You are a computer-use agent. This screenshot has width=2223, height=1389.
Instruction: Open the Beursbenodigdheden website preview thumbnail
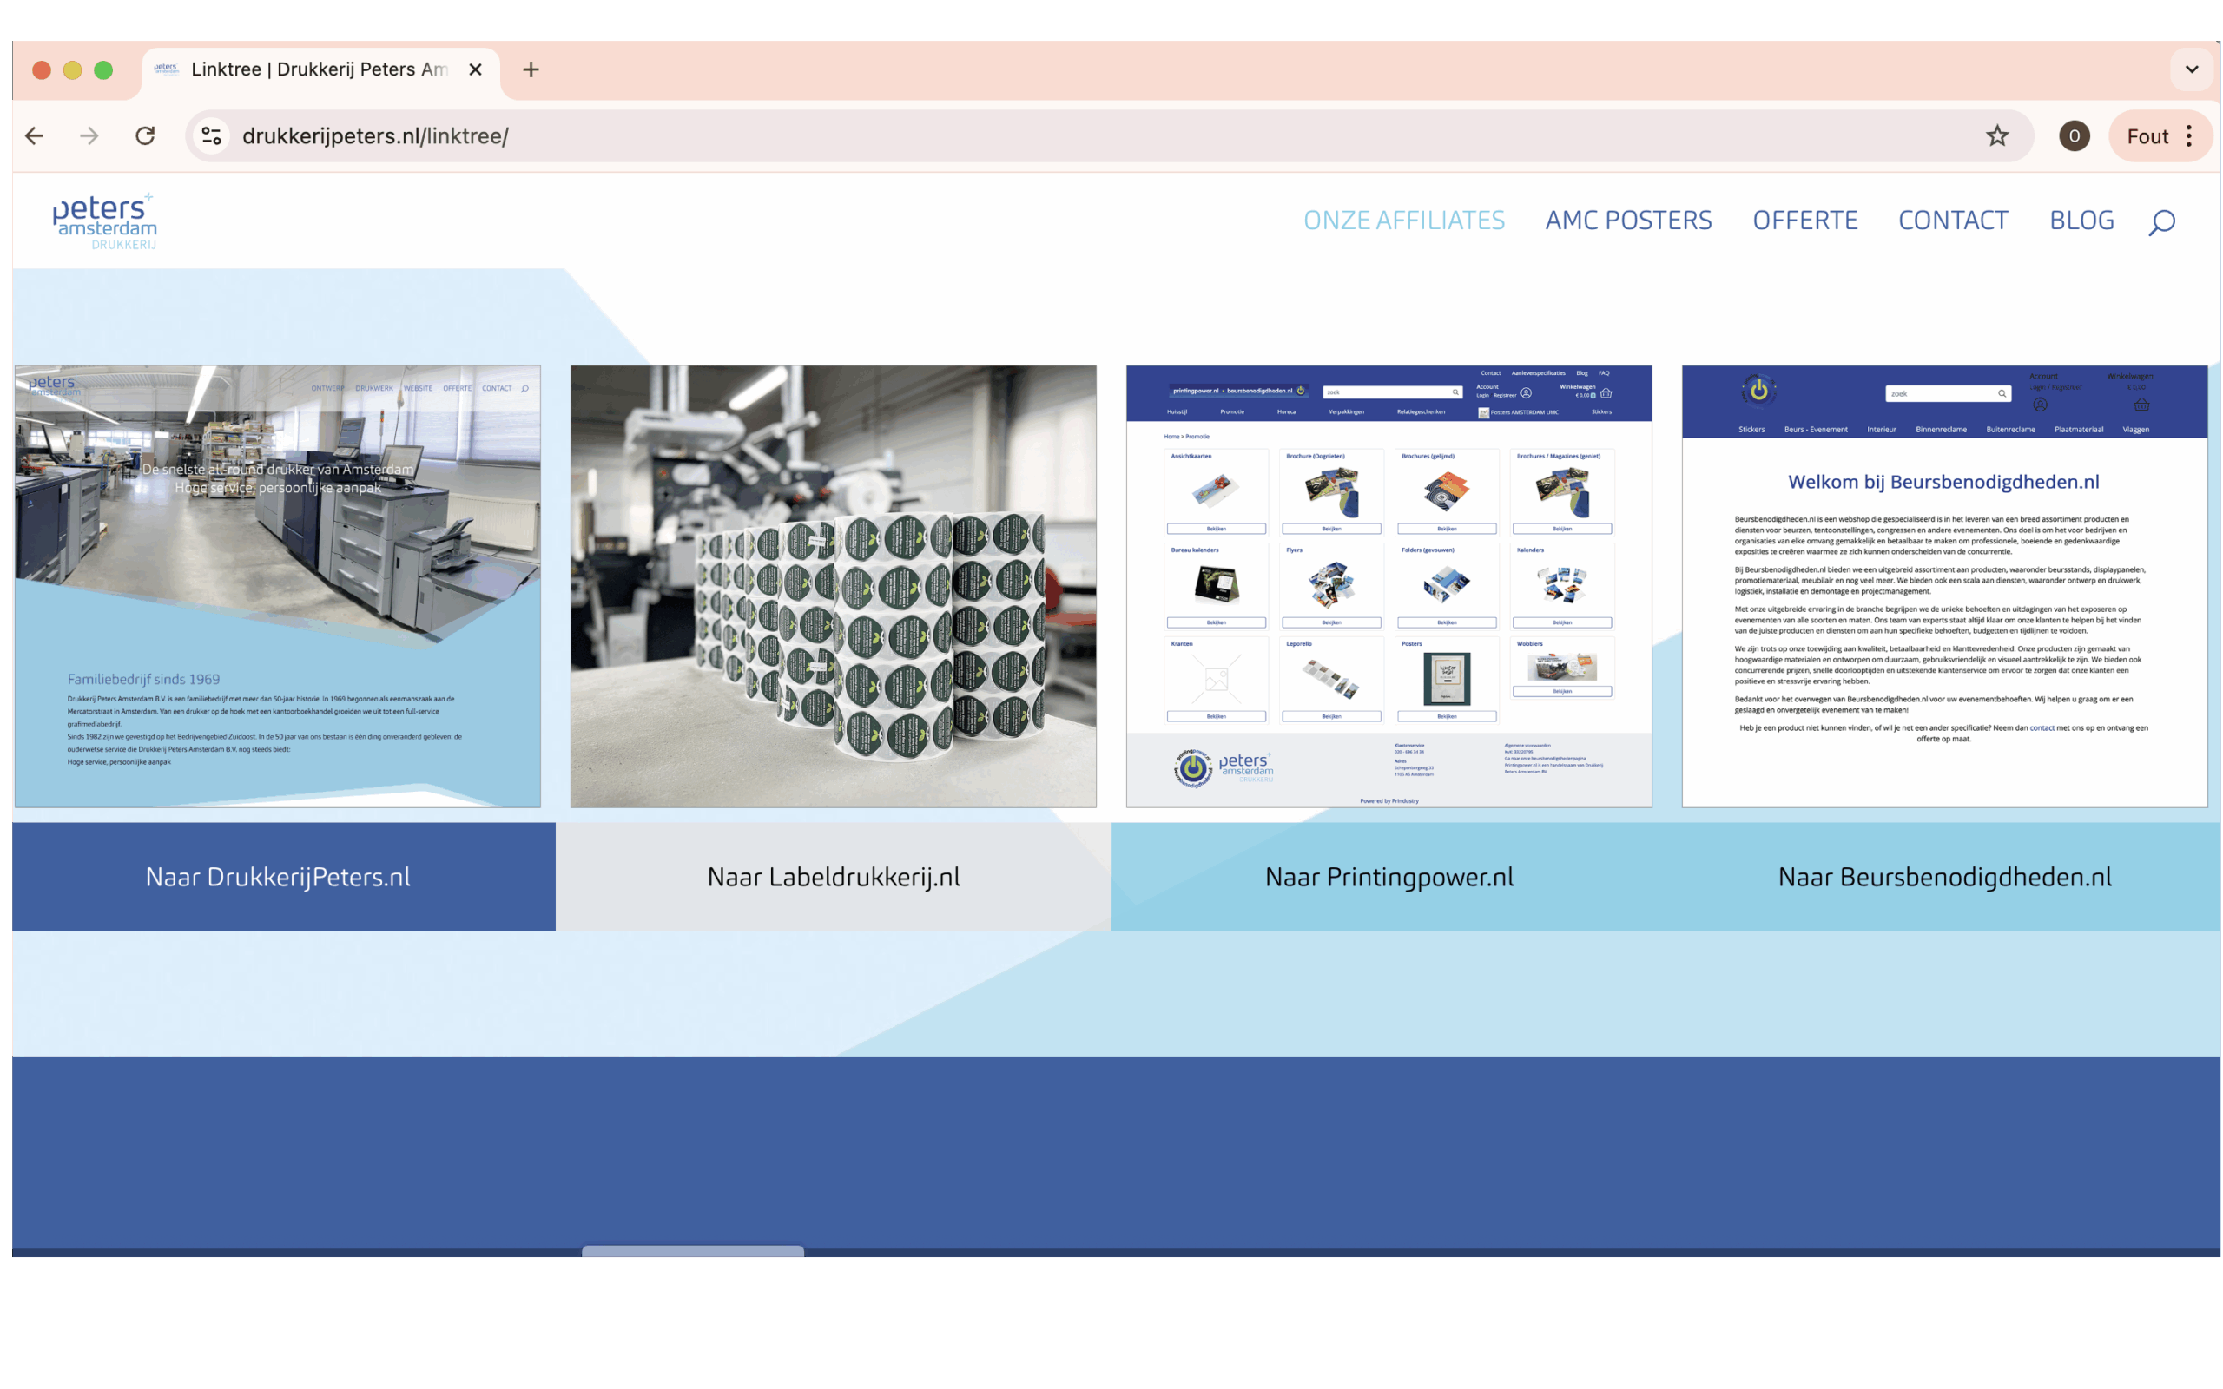click(x=1944, y=586)
